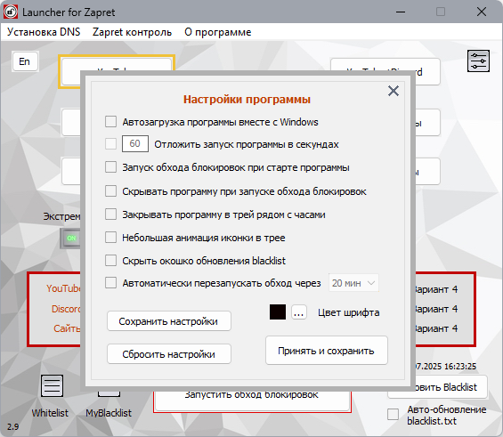503x437 pixels.
Task: Switch language with the En button
Action: pos(25,61)
